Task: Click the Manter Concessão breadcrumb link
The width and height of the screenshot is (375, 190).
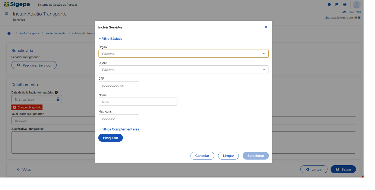Action: tap(55, 33)
